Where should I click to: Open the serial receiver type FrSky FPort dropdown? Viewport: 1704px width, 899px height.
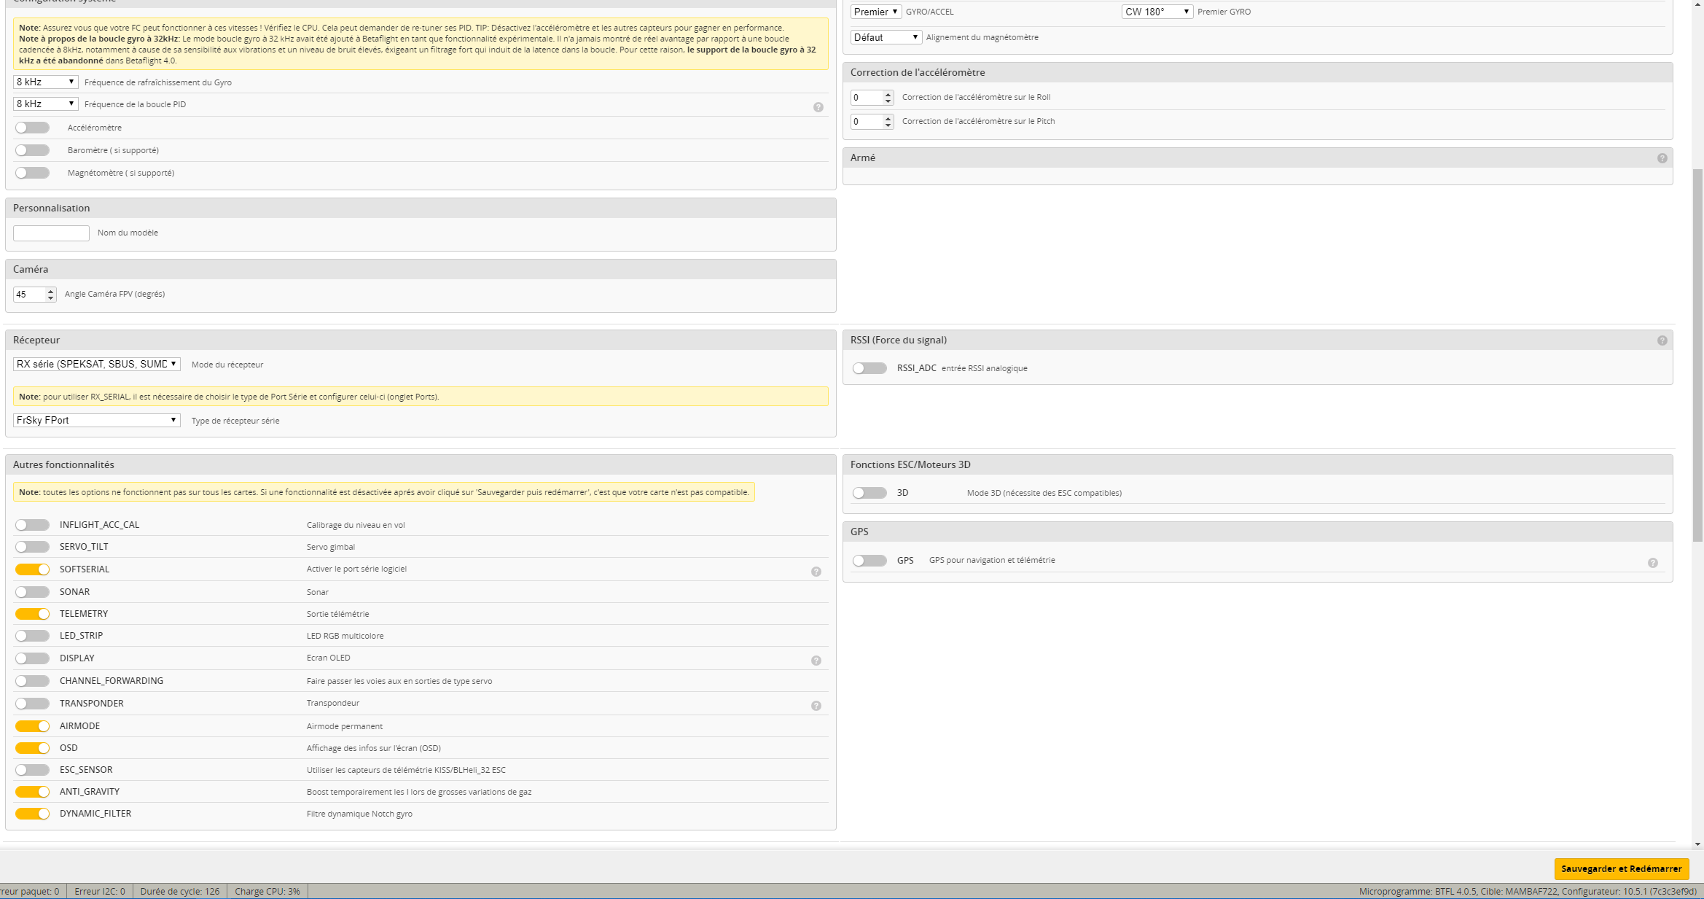96,420
